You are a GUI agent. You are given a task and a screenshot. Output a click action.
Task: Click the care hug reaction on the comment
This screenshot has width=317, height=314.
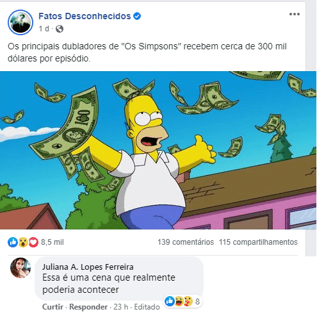point(188,301)
